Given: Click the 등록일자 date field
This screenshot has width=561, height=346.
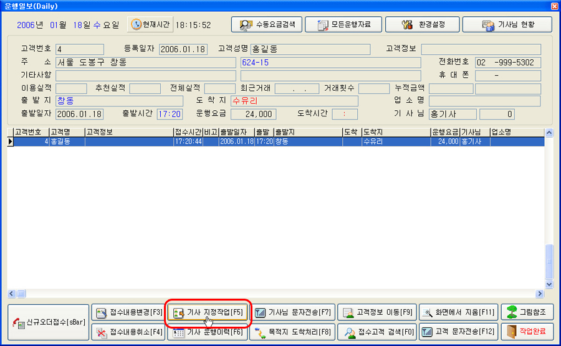Looking at the screenshot, I should click(183, 49).
